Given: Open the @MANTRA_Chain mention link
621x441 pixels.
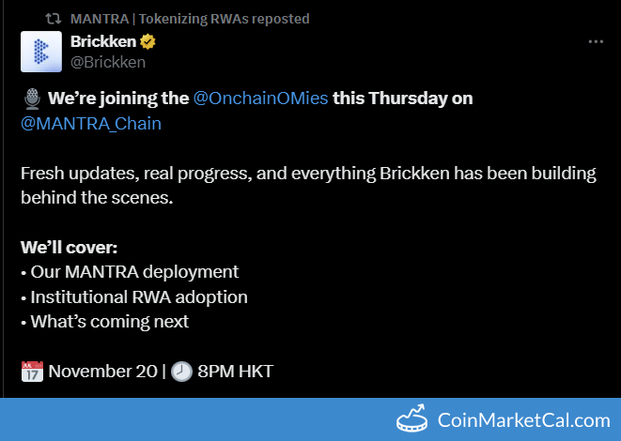Looking at the screenshot, I should coord(91,124).
